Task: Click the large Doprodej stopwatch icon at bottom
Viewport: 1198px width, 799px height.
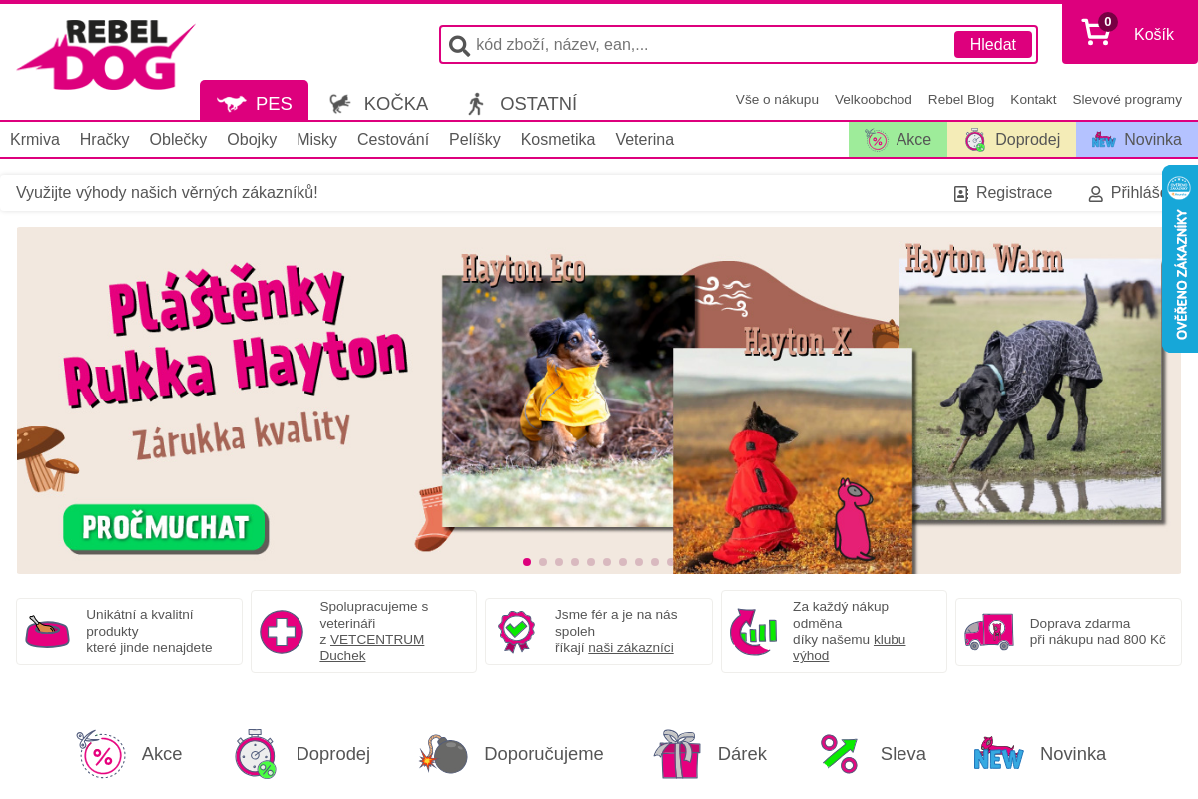Action: [256, 754]
